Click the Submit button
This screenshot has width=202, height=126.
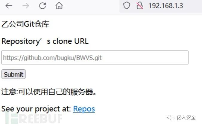(13, 74)
